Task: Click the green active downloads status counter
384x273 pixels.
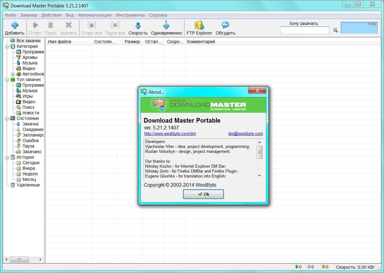Action: tap(298, 267)
